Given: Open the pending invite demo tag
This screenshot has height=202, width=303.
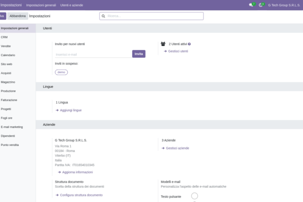Looking at the screenshot, I should coord(61,72).
